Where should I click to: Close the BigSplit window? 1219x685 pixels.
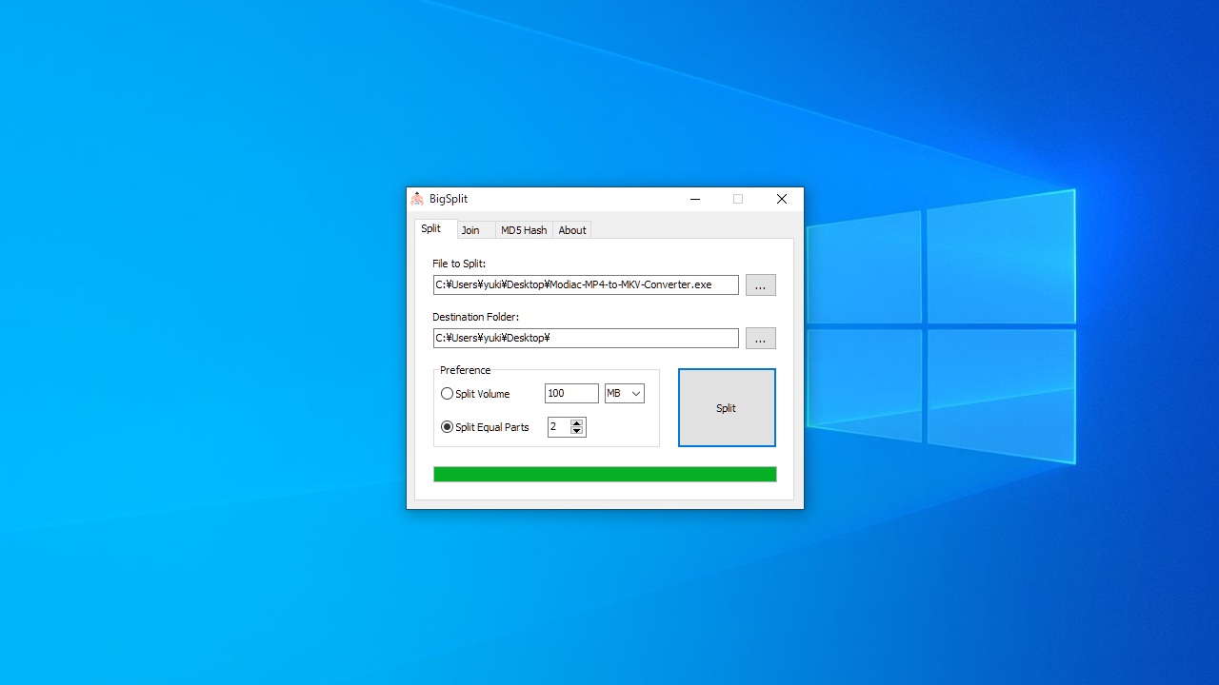pyautogui.click(x=782, y=199)
